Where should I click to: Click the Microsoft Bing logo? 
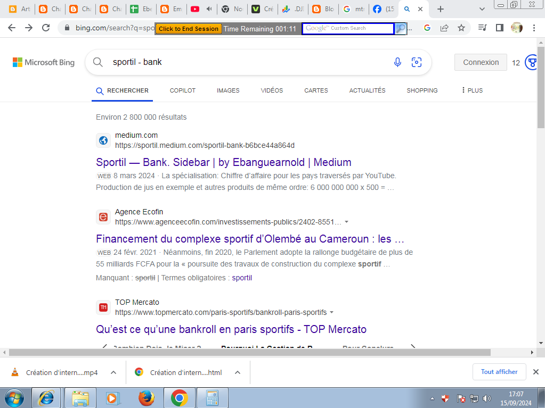click(x=44, y=62)
